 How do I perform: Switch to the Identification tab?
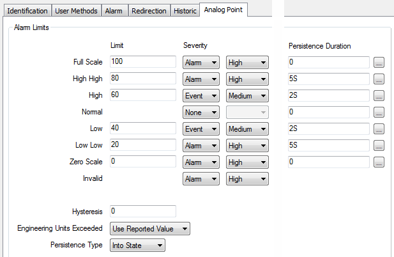point(27,11)
